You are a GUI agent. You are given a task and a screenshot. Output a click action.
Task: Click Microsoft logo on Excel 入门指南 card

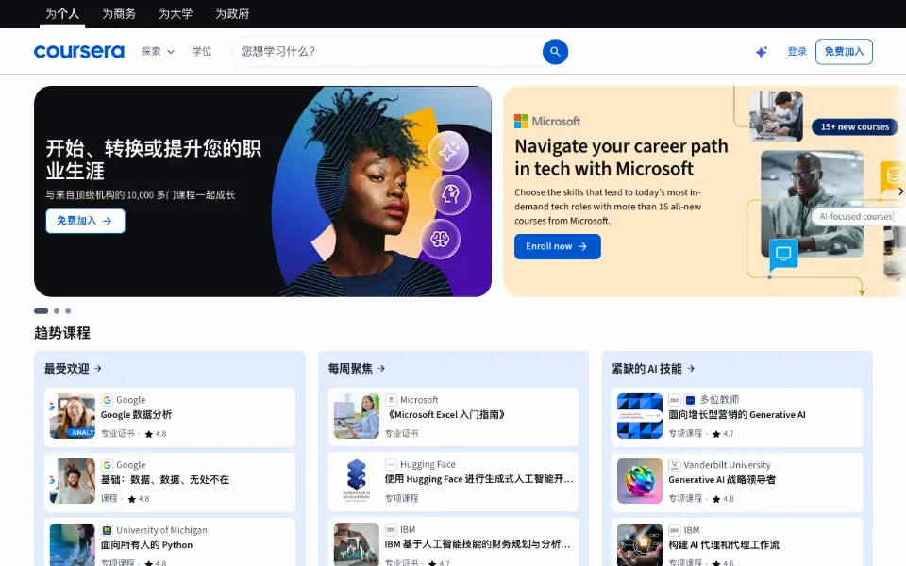pyautogui.click(x=391, y=400)
